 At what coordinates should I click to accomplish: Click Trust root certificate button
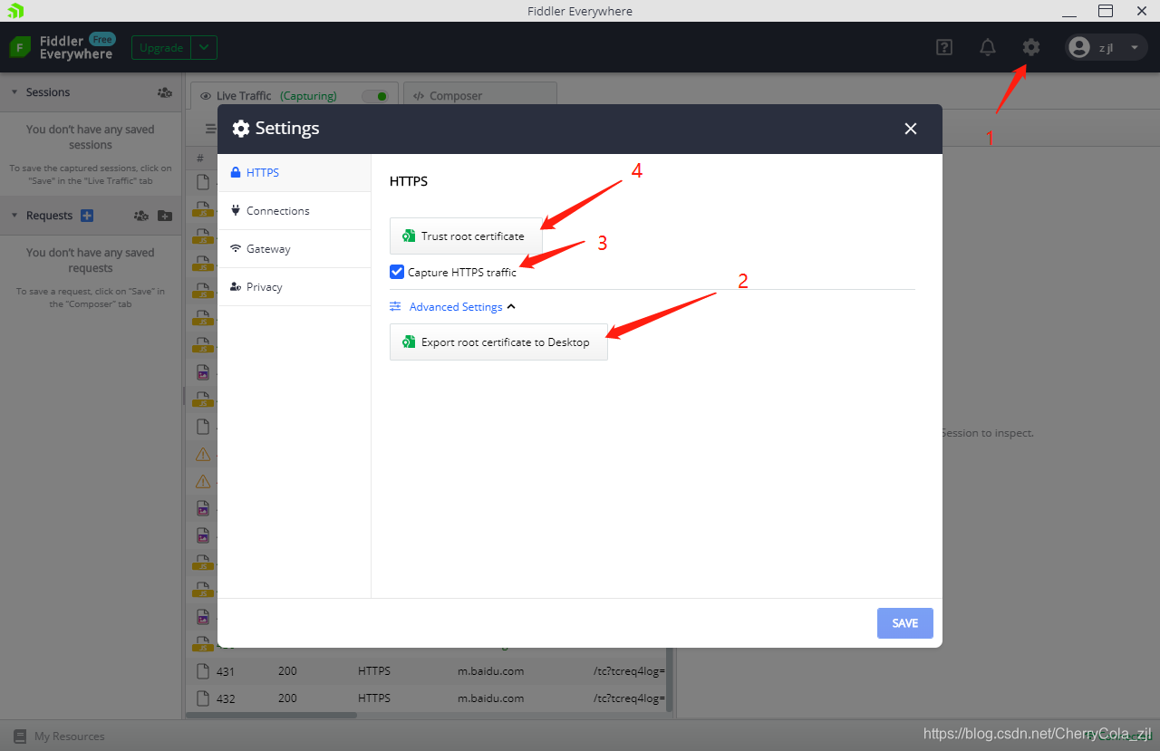466,236
